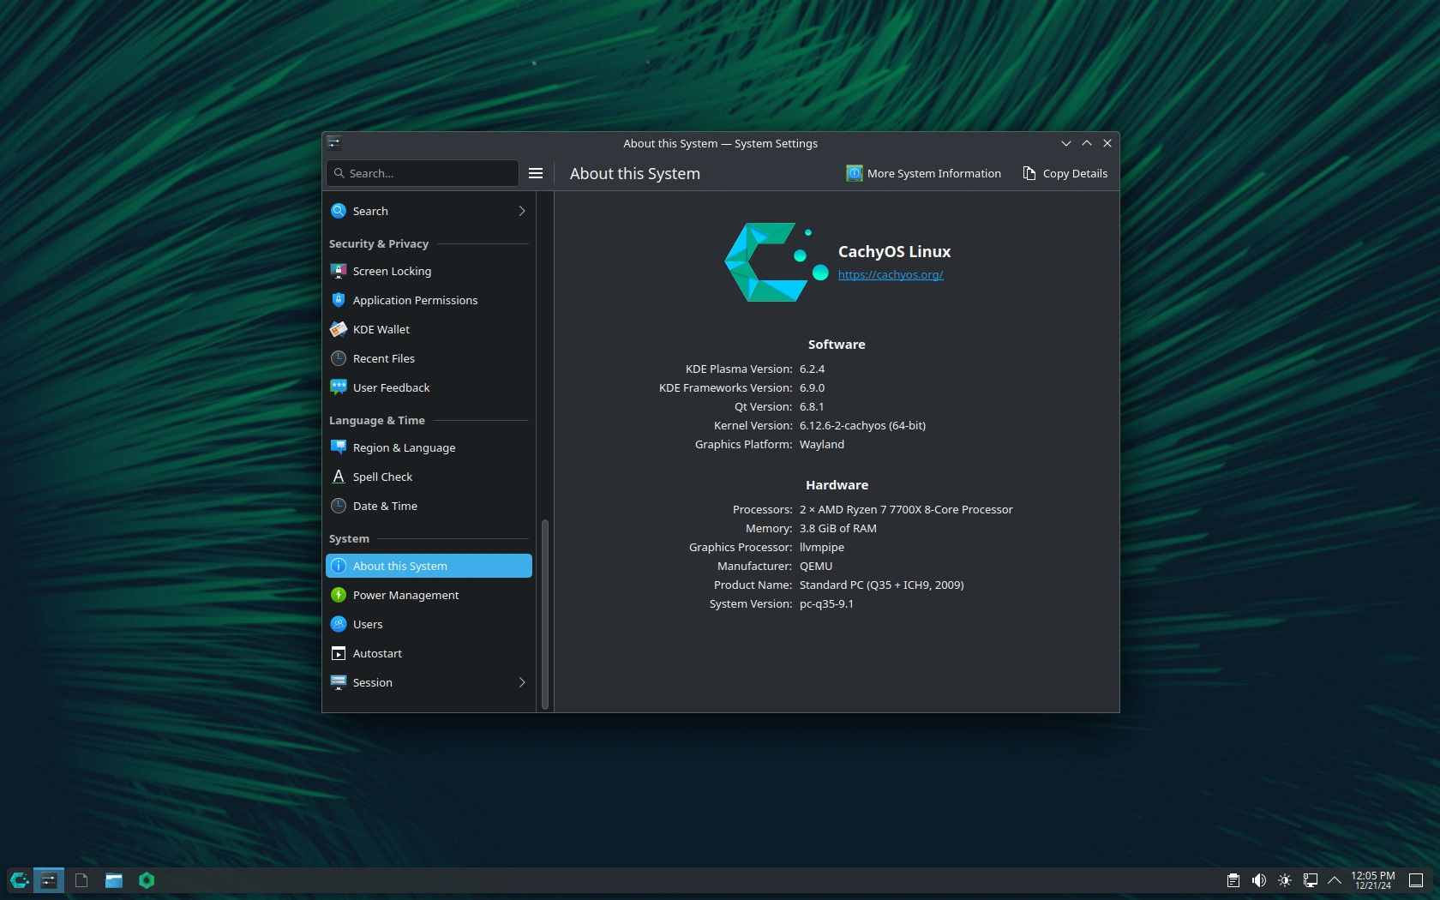
Task: Maximize the System Settings window
Action: [x=1087, y=143]
